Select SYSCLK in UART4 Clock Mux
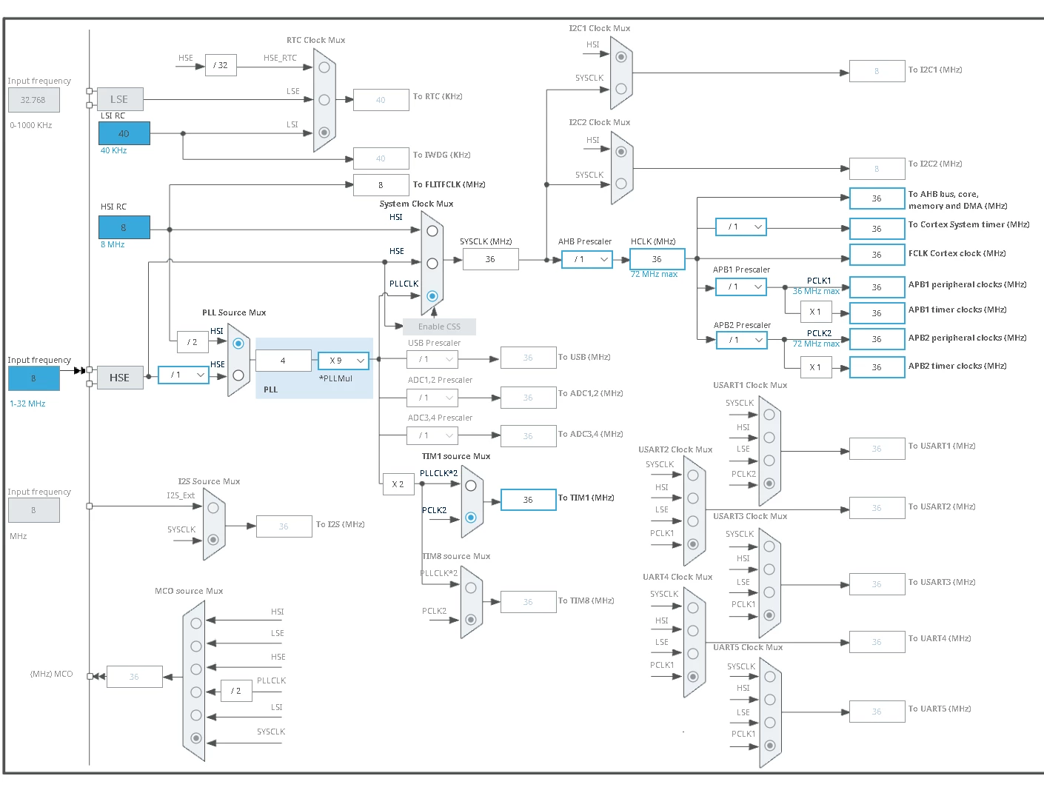 pyautogui.click(x=693, y=608)
